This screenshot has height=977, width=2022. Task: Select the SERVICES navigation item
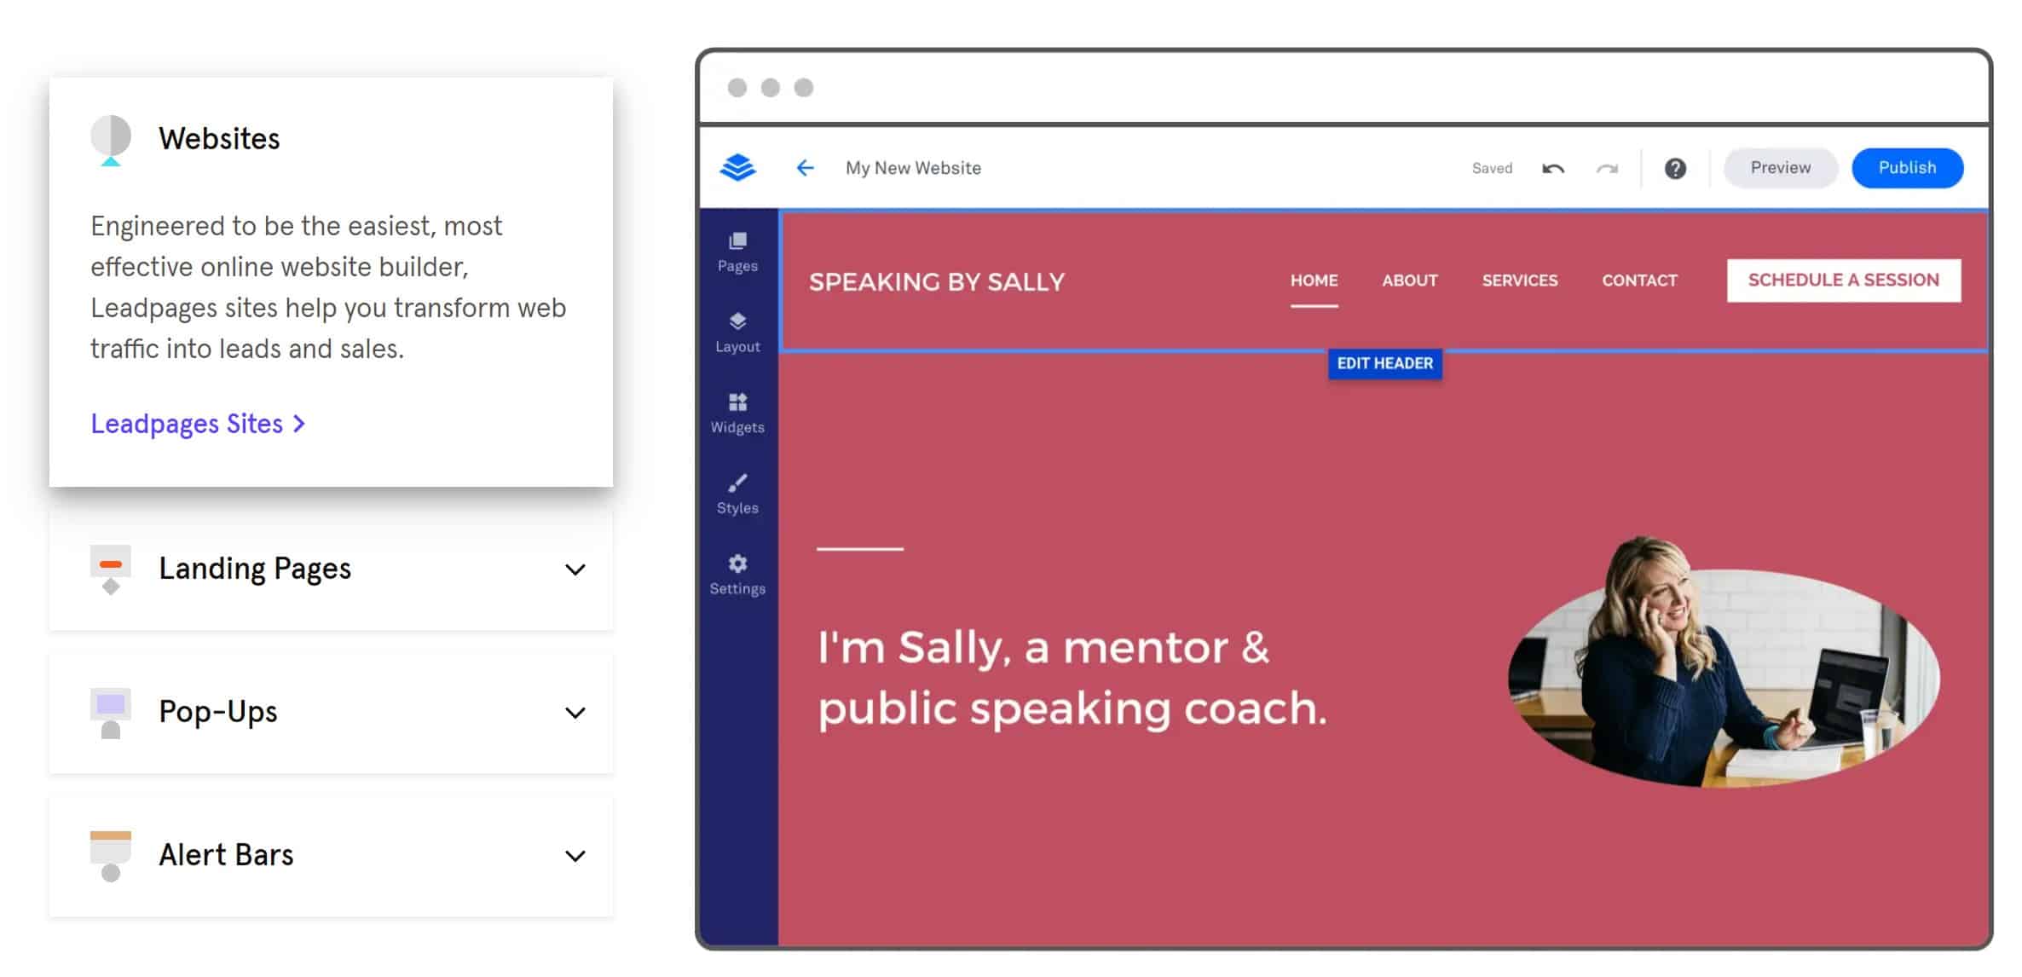[x=1520, y=280]
